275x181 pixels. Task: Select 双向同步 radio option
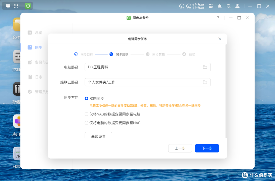pyautogui.click(x=94, y=98)
